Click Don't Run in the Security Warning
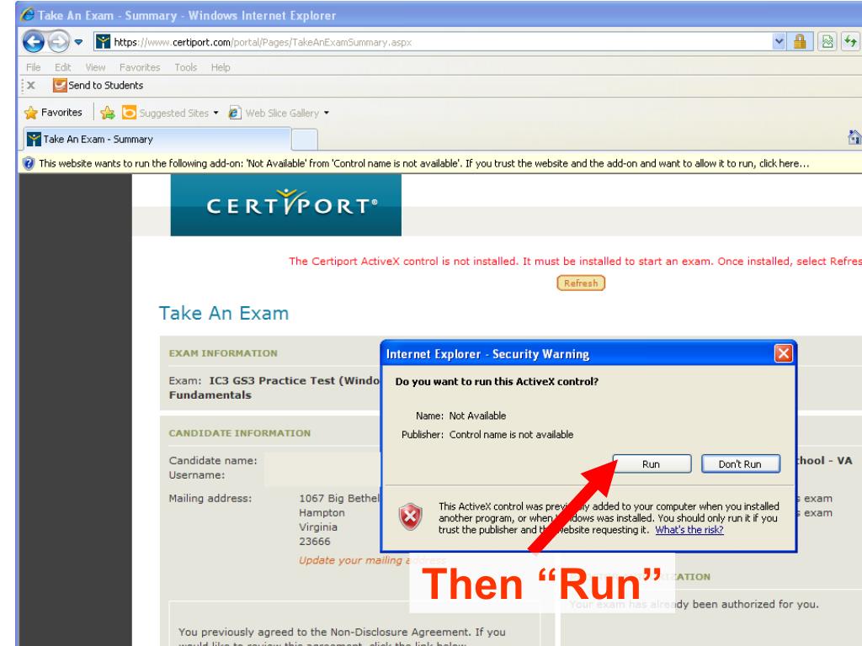 (x=741, y=463)
